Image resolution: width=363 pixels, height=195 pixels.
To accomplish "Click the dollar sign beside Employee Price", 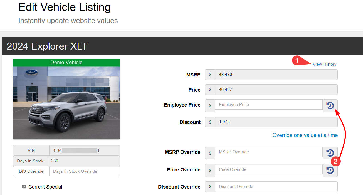I will 210,106.
